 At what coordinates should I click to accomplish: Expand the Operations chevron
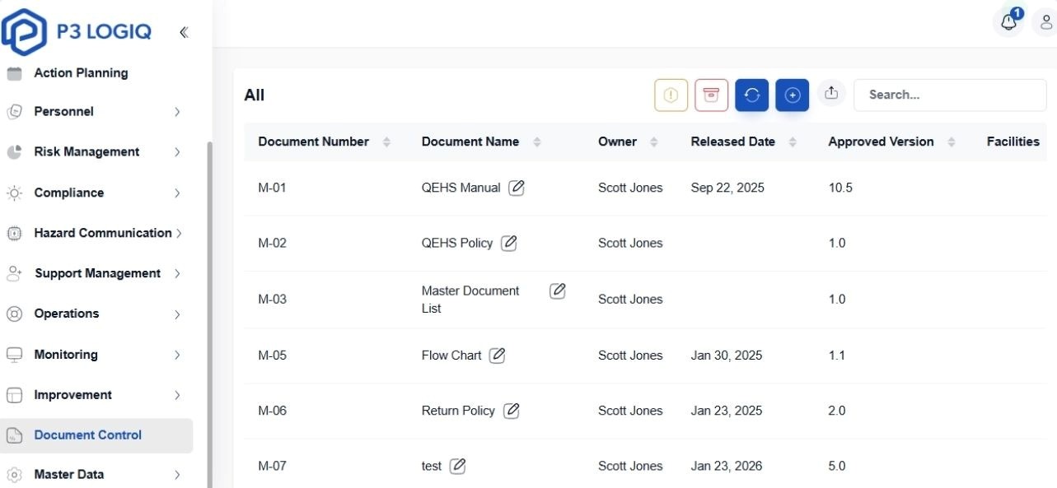point(177,314)
